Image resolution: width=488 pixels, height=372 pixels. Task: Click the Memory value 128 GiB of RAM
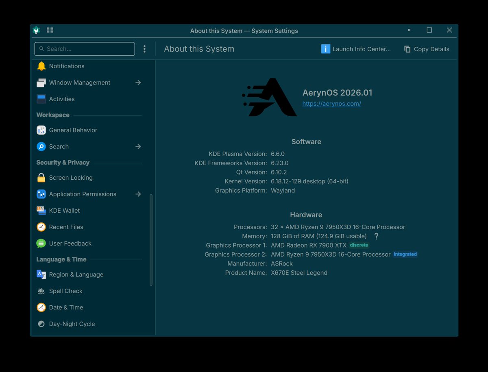tap(319, 236)
